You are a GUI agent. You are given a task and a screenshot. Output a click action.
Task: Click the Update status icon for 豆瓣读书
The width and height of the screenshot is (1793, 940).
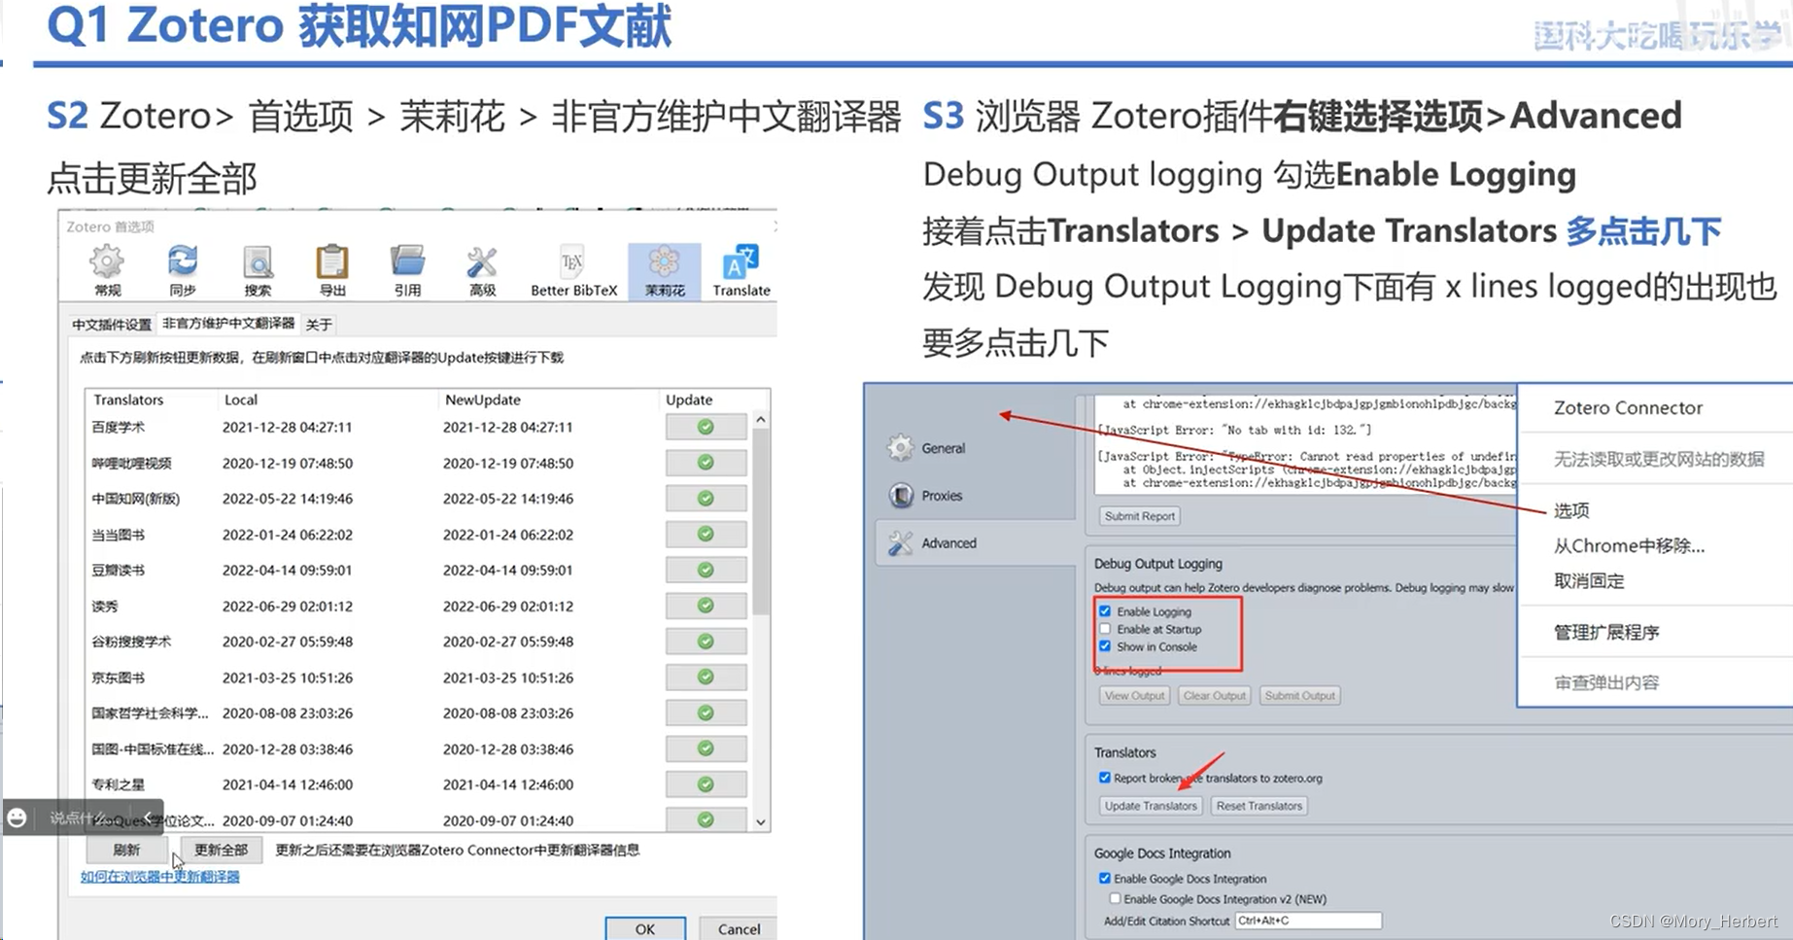706,570
